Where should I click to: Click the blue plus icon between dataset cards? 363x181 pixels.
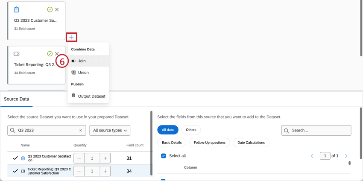71,37
